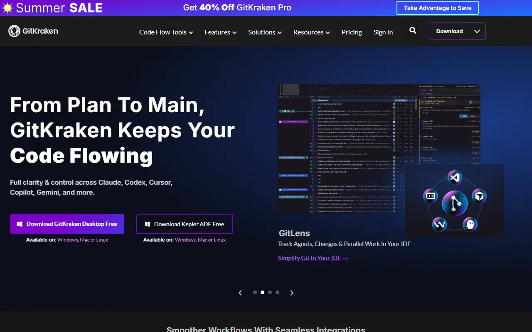Expand the Code Flow Tools menu
The width and height of the screenshot is (532, 332).
tap(166, 32)
